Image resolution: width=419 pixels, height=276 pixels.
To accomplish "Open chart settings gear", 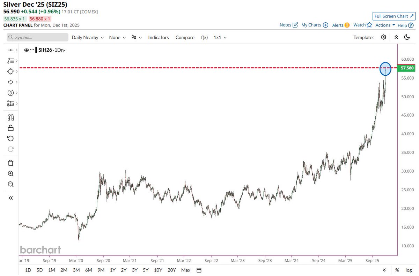I will (x=384, y=37).
